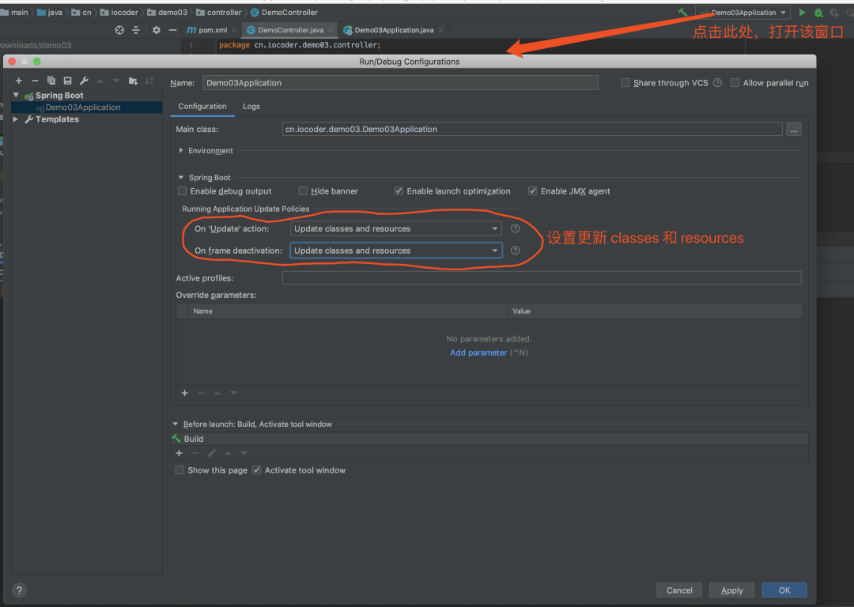Screen dimensions: 854x607
Task: Hide the Project tool window
Action: click(172, 30)
